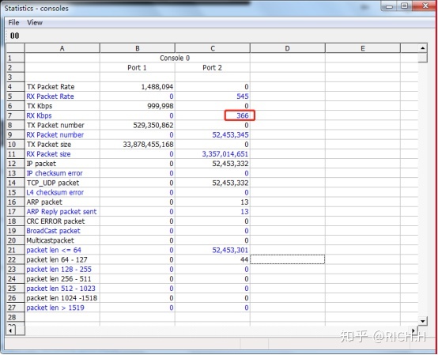This screenshot has height=355, width=438.
Task: Click the value 529,350,862
Action: click(153, 125)
